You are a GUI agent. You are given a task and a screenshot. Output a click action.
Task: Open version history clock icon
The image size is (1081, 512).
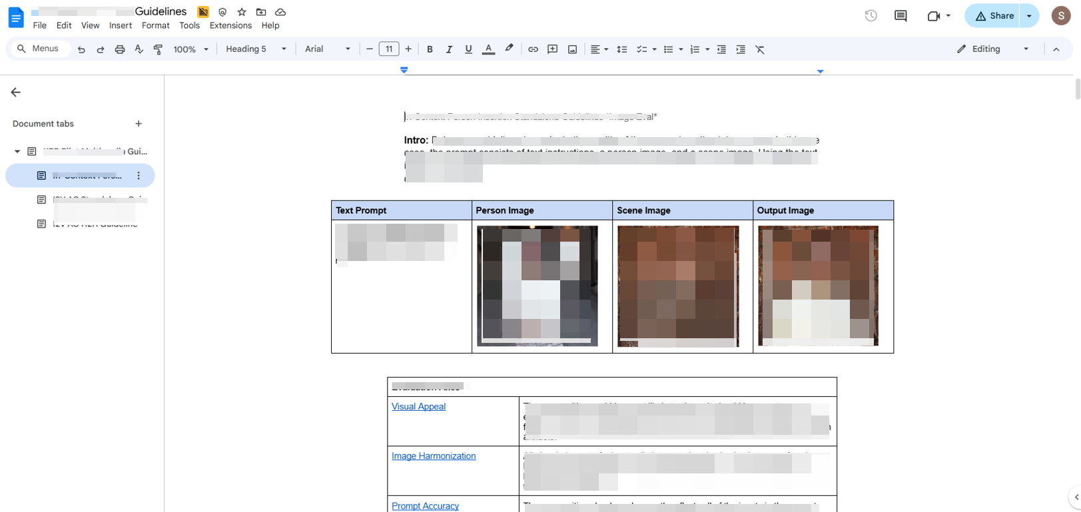click(871, 16)
